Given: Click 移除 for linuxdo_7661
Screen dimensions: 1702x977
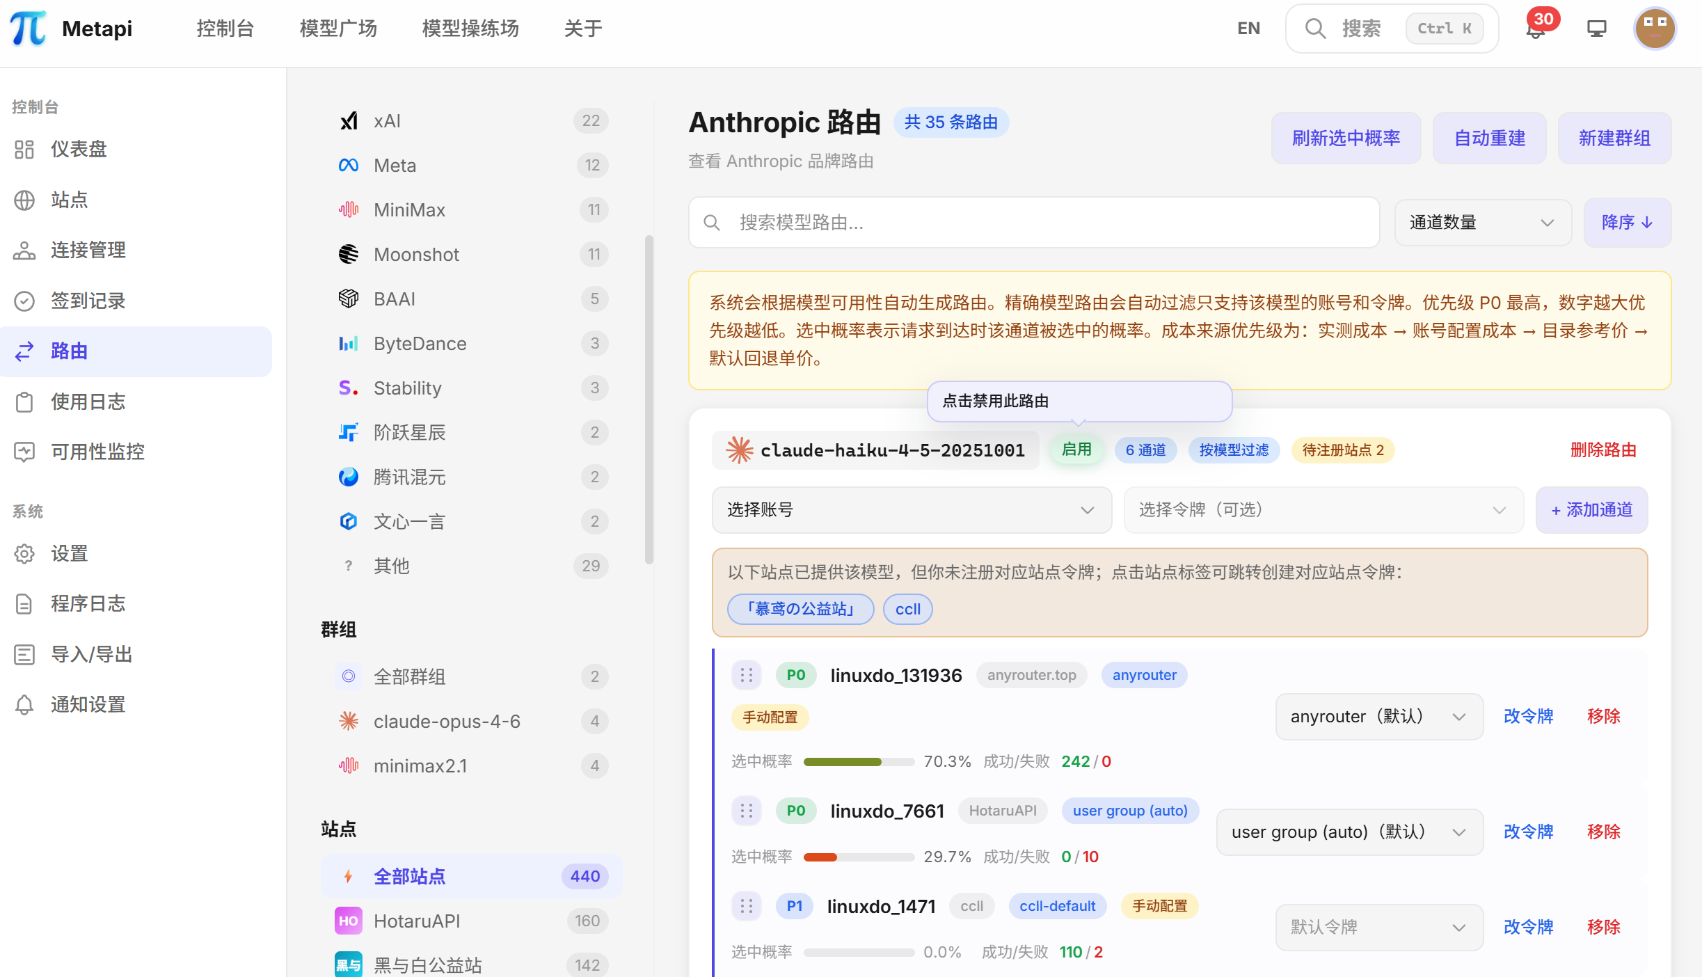Looking at the screenshot, I should point(1604,832).
